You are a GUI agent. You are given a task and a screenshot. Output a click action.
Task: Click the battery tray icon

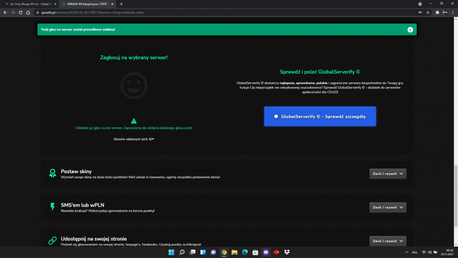click(435, 252)
